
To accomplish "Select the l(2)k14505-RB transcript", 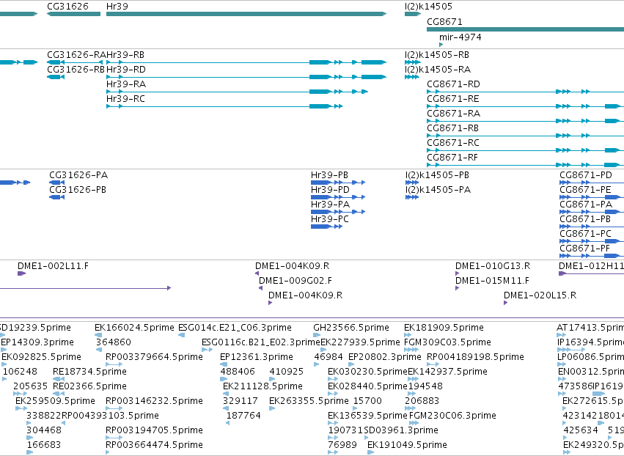I will pyautogui.click(x=412, y=62).
